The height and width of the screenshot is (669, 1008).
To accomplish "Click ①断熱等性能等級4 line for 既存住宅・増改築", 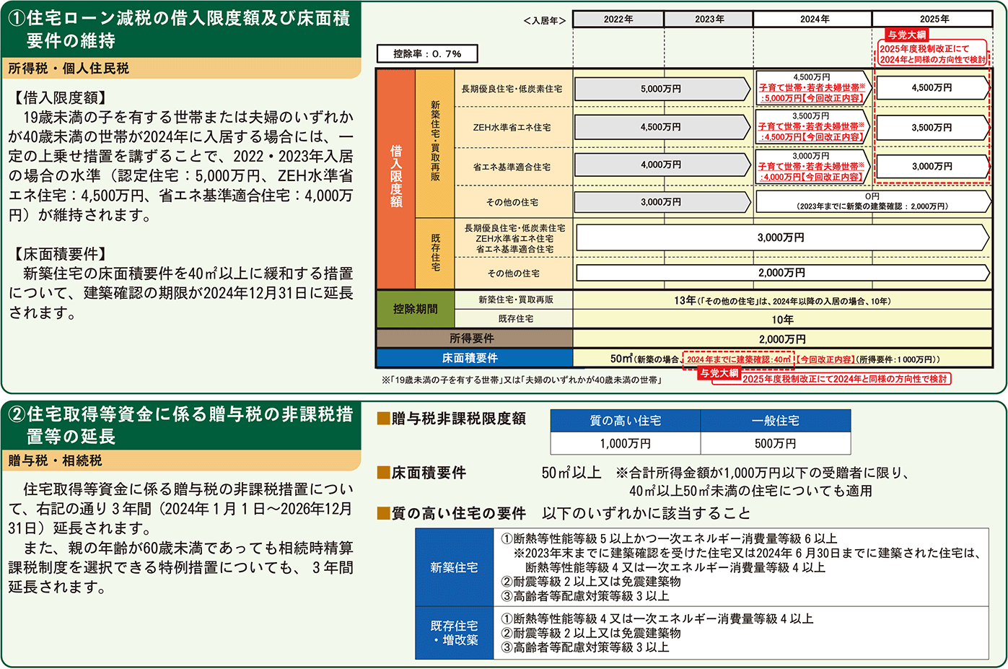I will (x=657, y=618).
